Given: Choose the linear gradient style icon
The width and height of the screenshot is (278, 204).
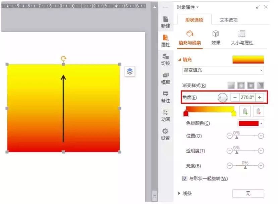Looking at the screenshot, I should point(231,86).
